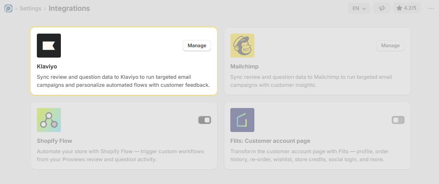The image size is (439, 184).
Task: Click the Klaviyo card title
Action: (47, 66)
